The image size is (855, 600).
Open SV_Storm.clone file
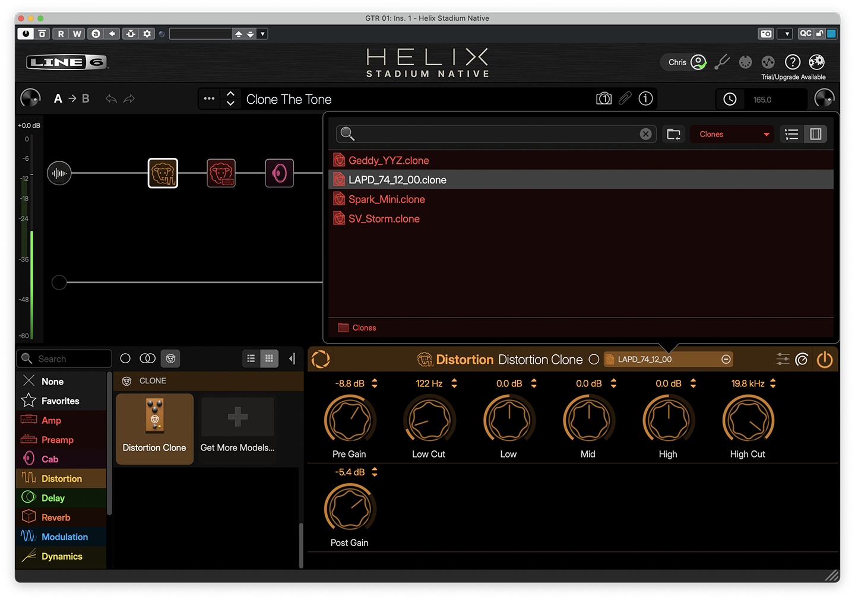[x=581, y=219]
